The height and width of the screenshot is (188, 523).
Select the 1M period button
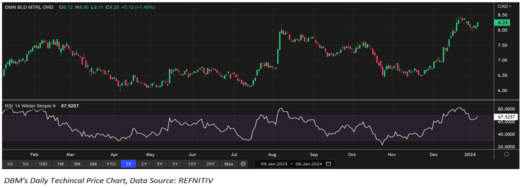pyautogui.click(x=60, y=164)
